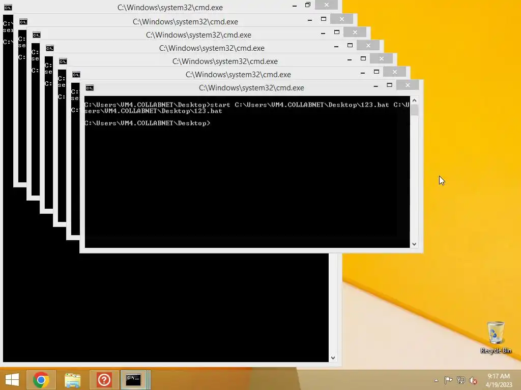Open the Windows Start button
Screen dimensions: 521x390
point(12,380)
